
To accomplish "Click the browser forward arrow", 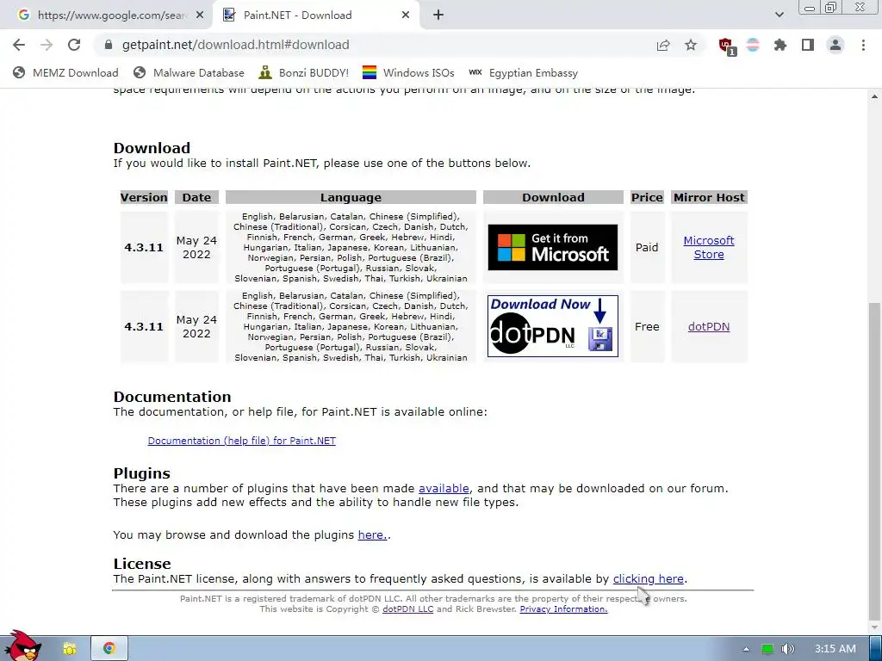I will click(47, 45).
